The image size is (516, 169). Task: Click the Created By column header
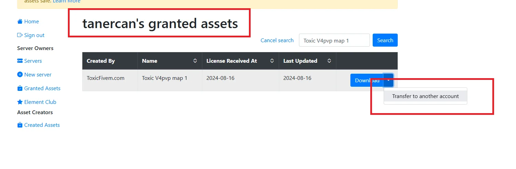pos(101,61)
